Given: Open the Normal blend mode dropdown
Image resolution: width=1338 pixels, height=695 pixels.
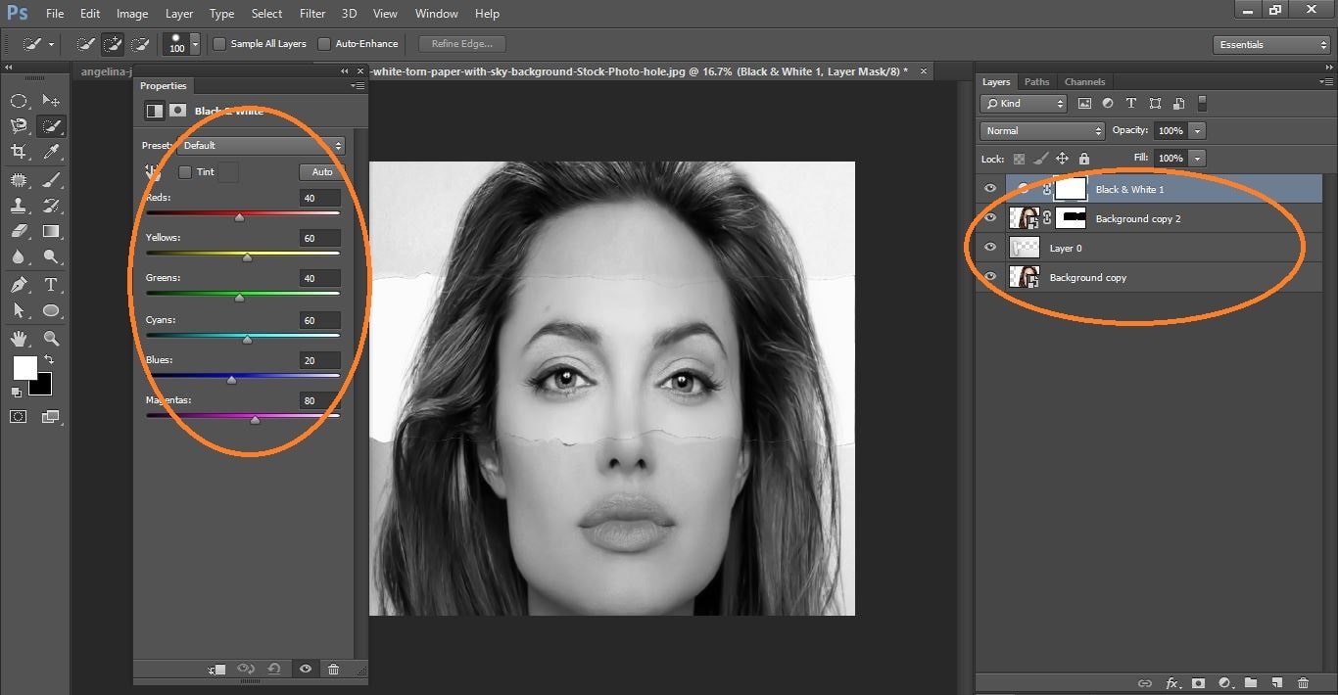Looking at the screenshot, I should click(1042, 130).
